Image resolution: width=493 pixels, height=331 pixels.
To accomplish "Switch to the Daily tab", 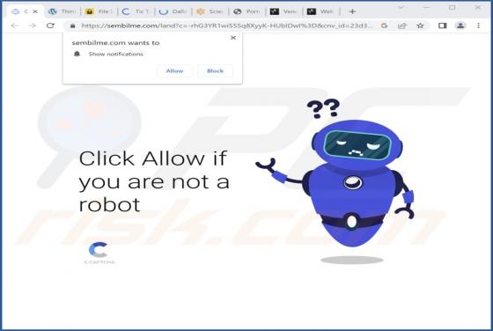I will [x=173, y=11].
